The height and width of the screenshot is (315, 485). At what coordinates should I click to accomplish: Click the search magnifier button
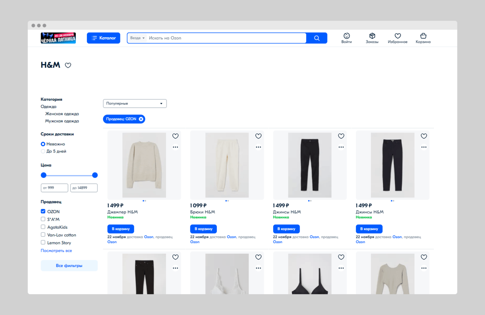[316, 38]
